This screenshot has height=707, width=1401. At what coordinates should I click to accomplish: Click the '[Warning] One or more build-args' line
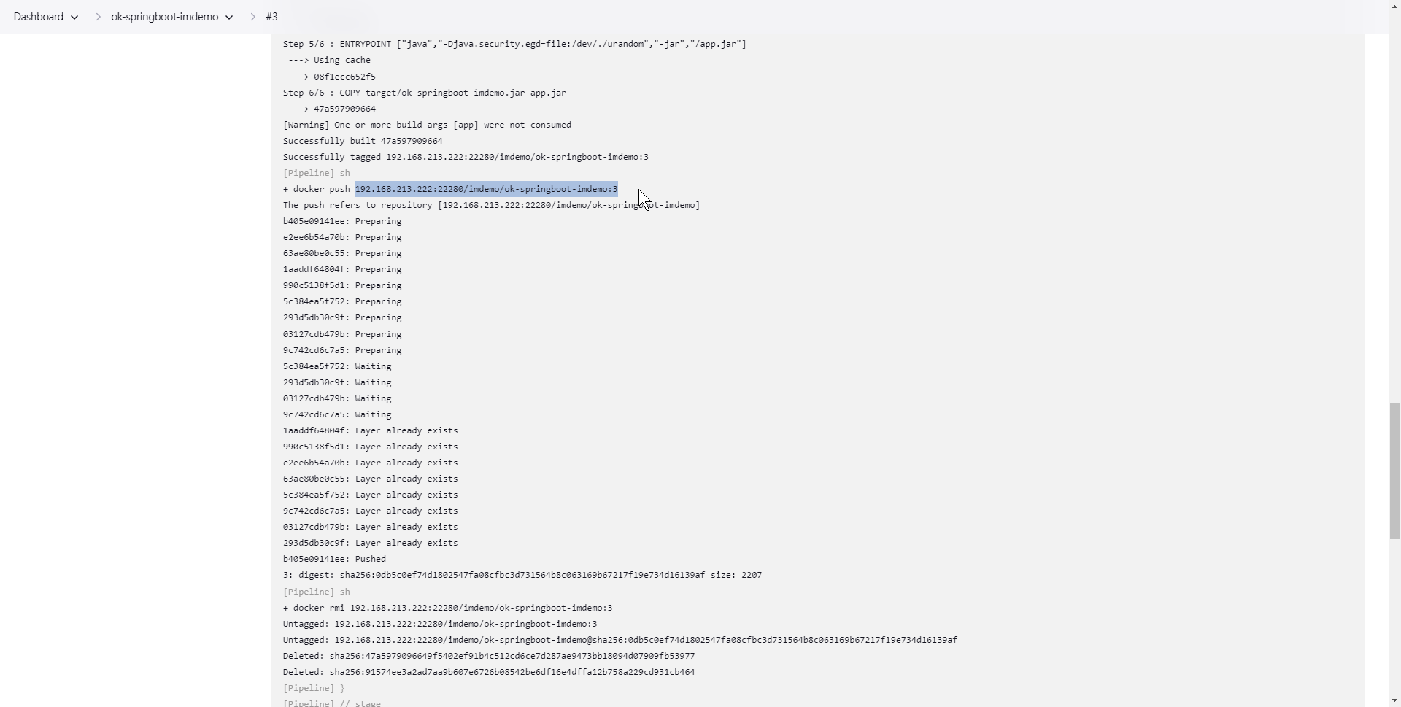[427, 125]
